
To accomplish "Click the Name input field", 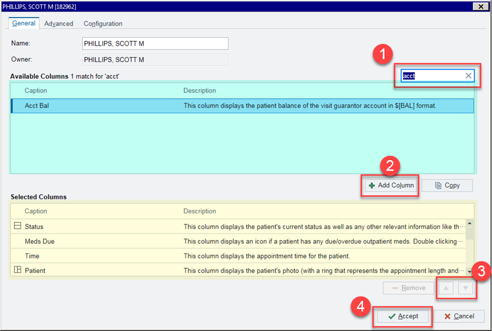I will 155,43.
